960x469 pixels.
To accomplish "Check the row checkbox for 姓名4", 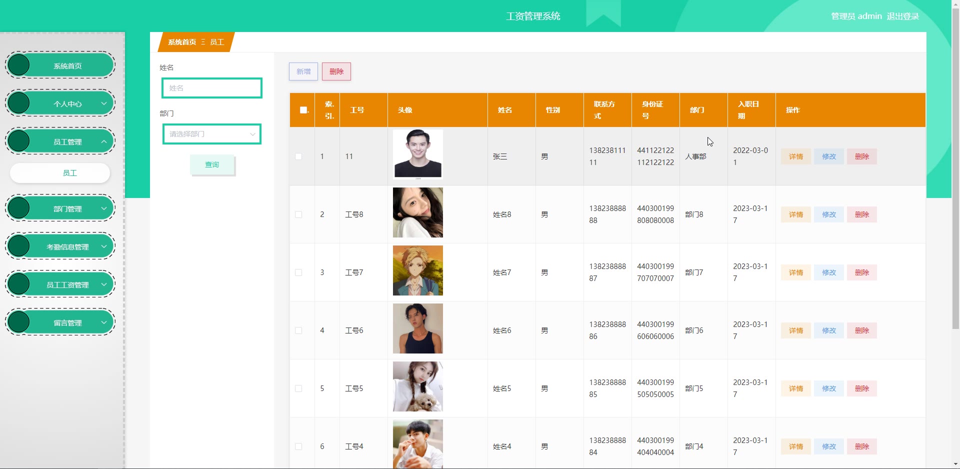I will [x=298, y=446].
